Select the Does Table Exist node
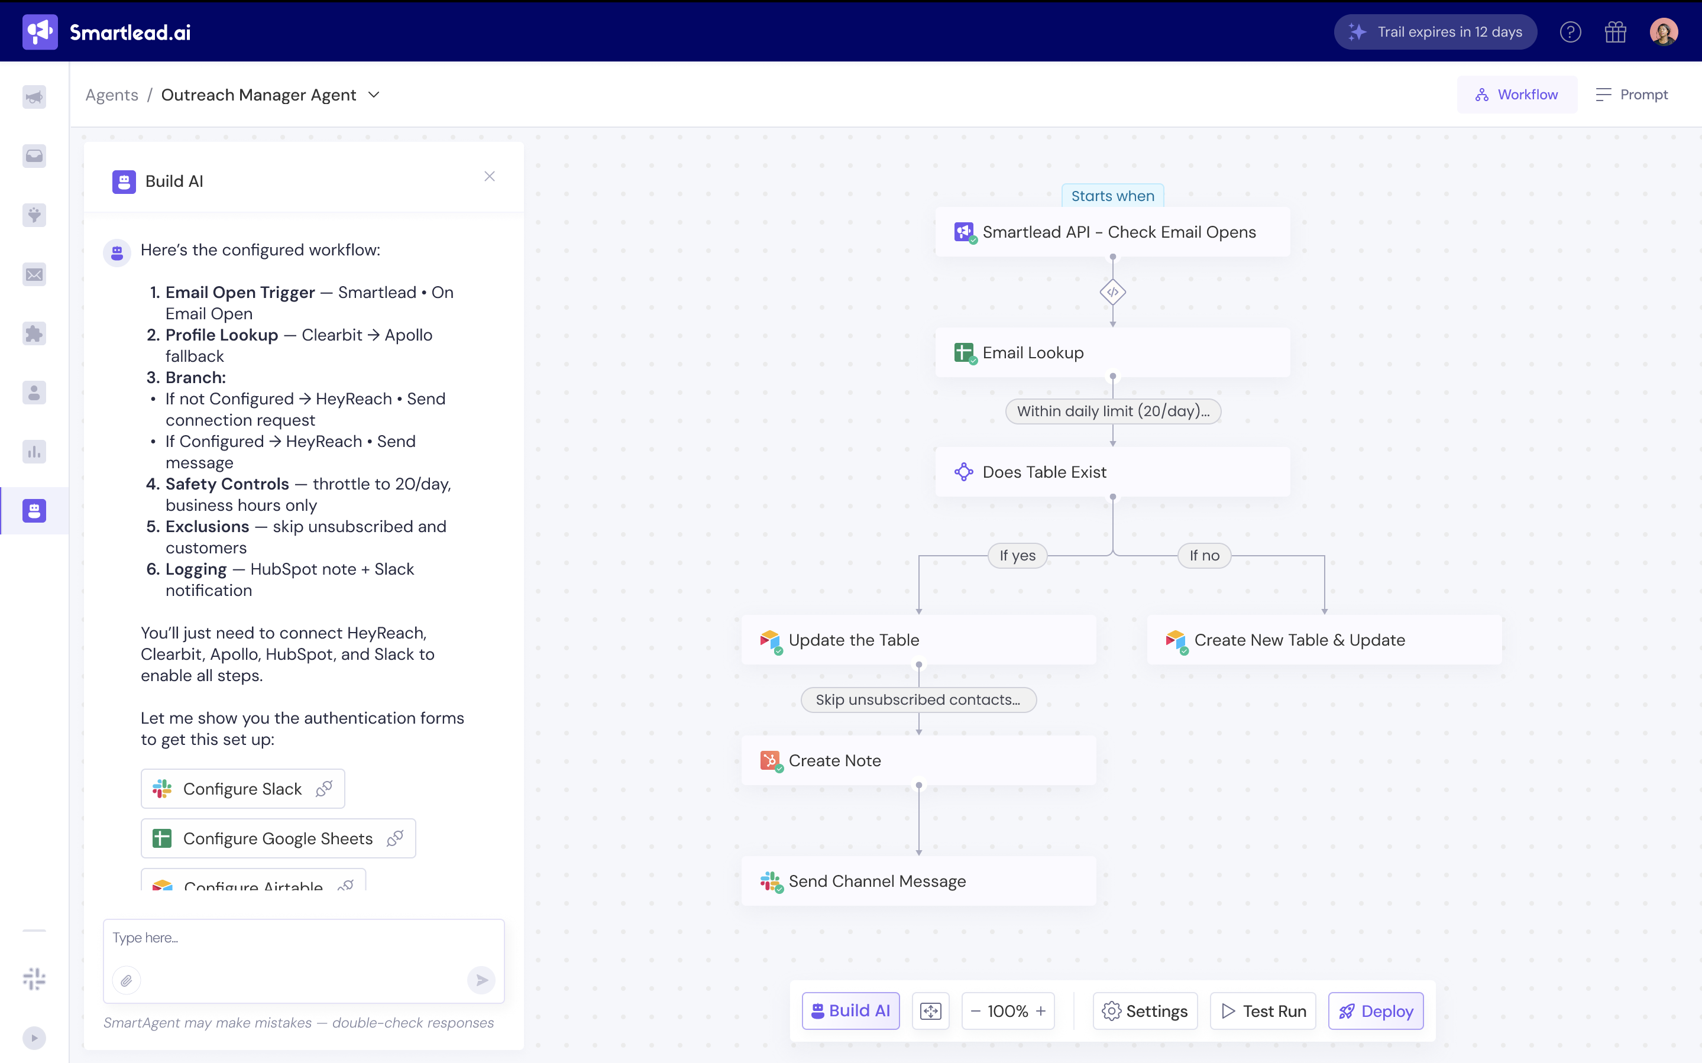 (1113, 472)
